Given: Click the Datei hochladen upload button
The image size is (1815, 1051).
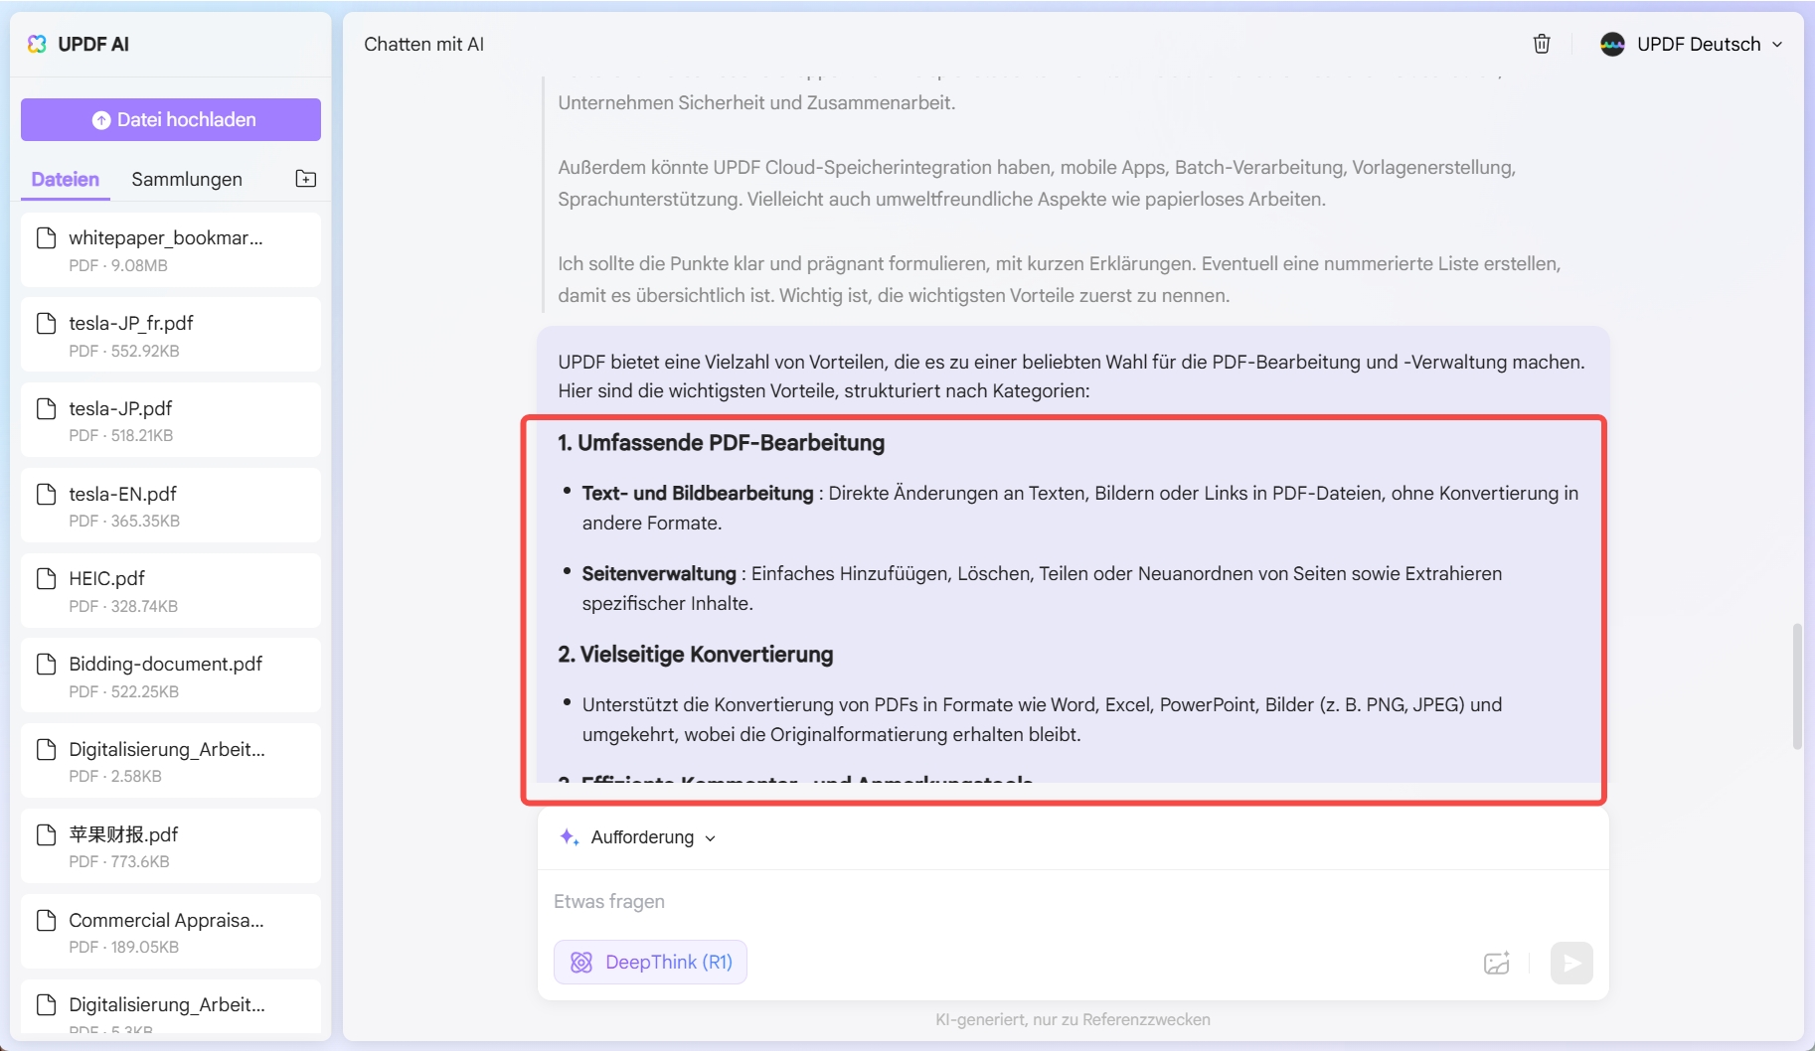Looking at the screenshot, I should pos(171,119).
